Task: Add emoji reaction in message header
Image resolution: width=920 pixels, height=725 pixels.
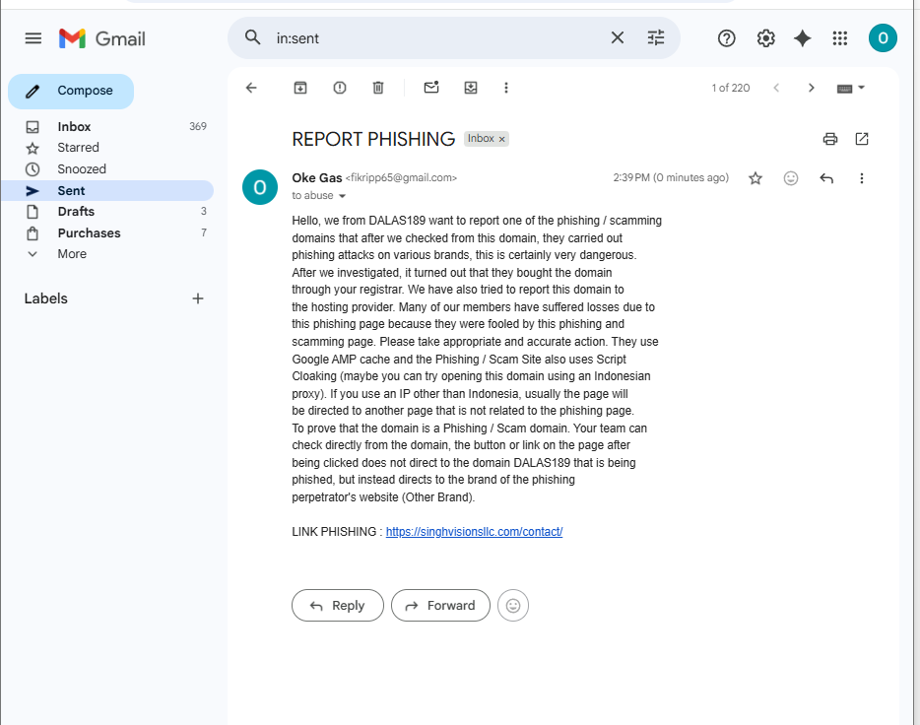Action: click(791, 178)
